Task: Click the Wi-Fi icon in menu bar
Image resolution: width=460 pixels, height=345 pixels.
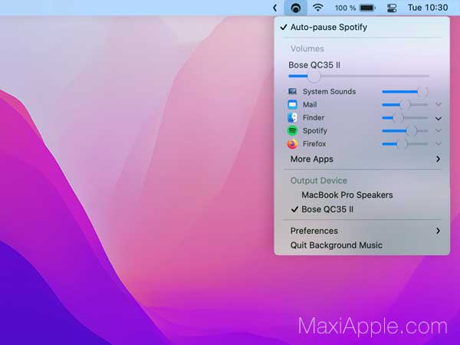Action: click(318, 8)
